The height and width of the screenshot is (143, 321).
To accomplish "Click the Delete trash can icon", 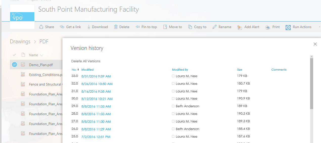I will click(116, 27).
